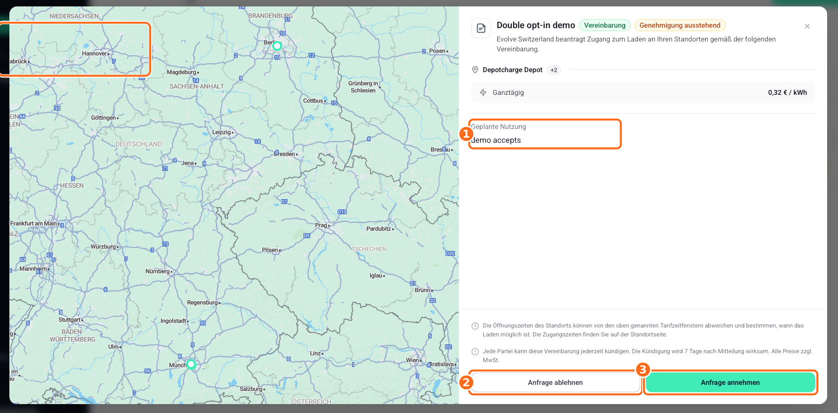Click Frankfurt am Main label on the map
The height and width of the screenshot is (413, 838).
point(34,223)
